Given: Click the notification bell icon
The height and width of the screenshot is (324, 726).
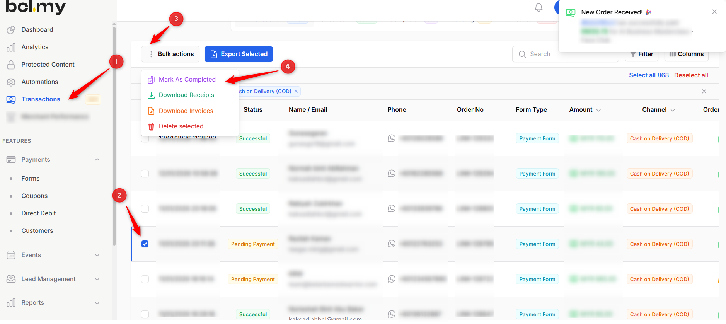Looking at the screenshot, I should point(539,8).
